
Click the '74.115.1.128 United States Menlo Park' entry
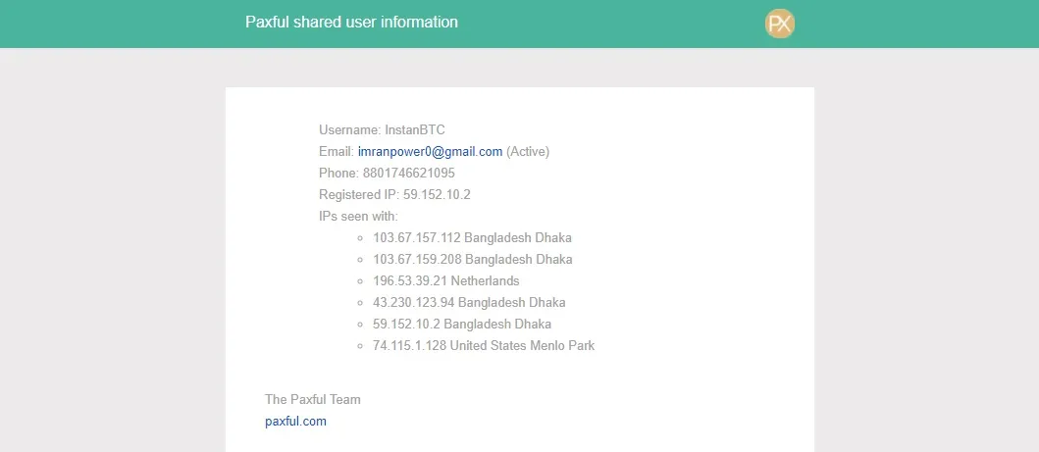[x=484, y=345]
